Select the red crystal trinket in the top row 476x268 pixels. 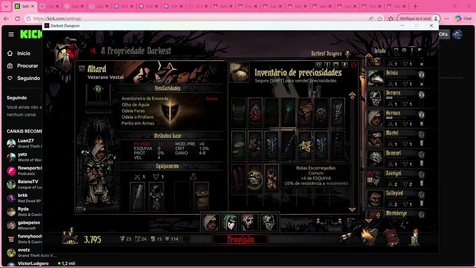[255, 112]
